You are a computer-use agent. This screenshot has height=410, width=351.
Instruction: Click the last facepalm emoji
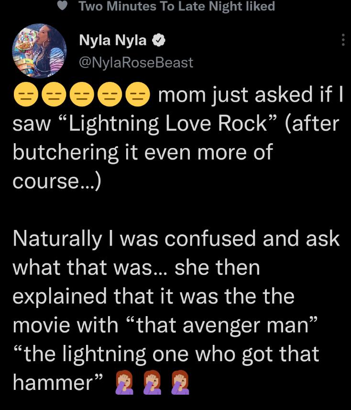[179, 382]
